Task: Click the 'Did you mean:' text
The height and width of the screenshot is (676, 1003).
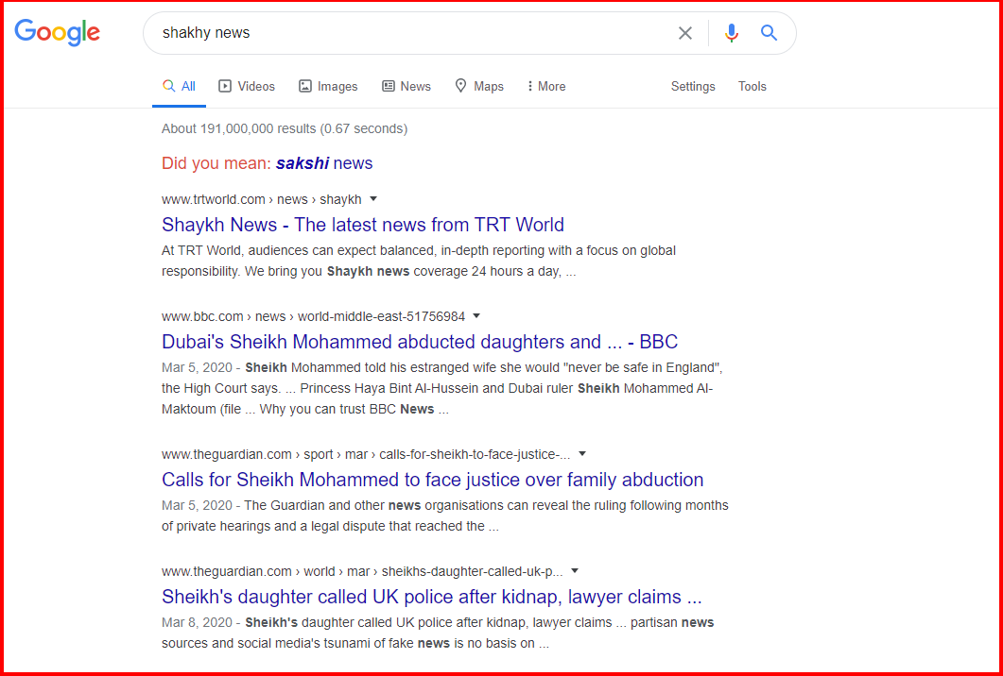Action: point(216,163)
